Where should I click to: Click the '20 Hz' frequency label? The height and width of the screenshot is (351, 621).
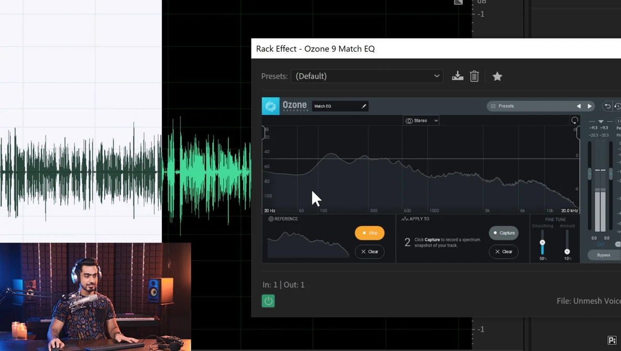269,211
